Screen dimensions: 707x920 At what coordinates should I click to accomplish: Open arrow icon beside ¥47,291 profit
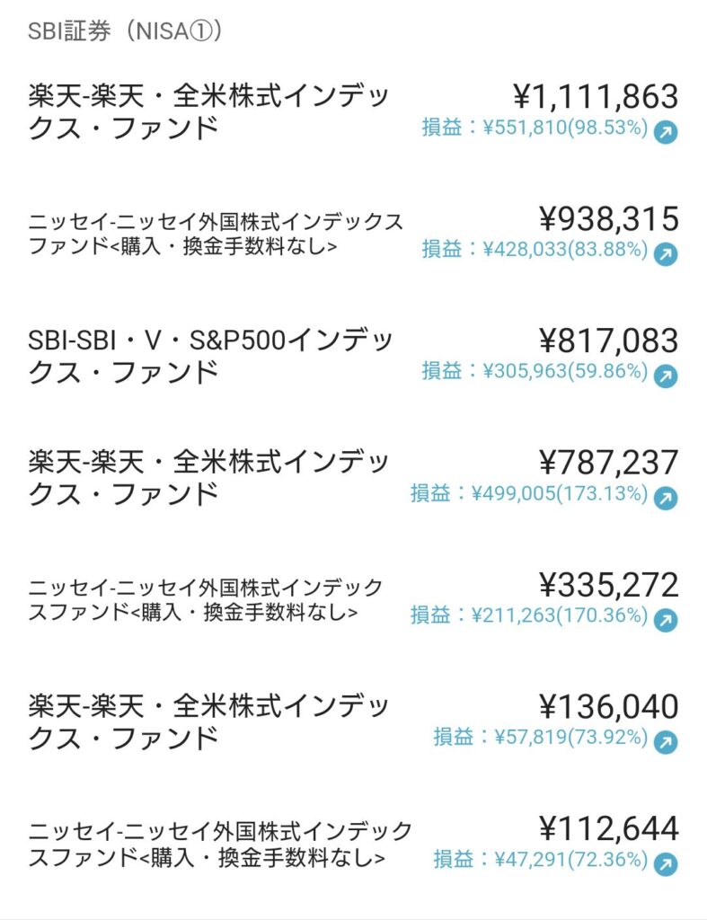(x=666, y=864)
